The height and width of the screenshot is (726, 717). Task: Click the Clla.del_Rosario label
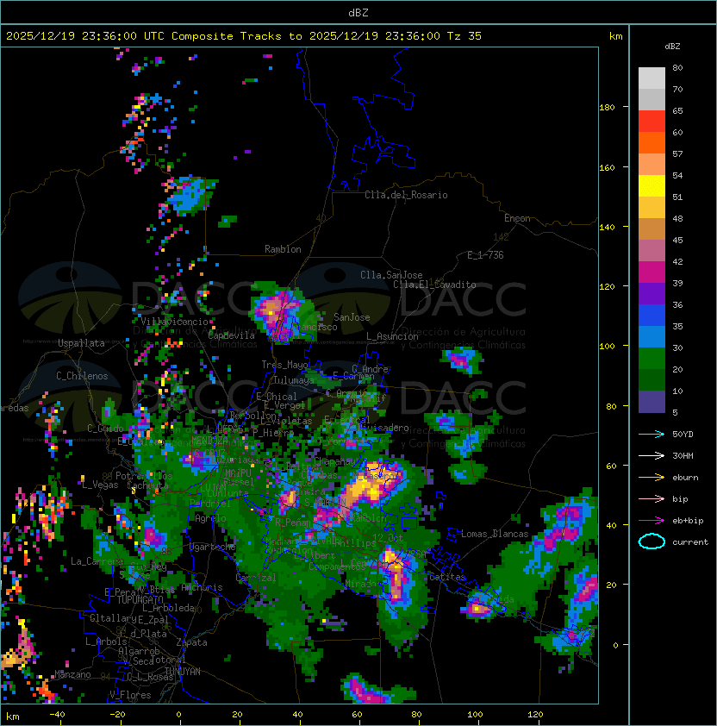click(406, 195)
